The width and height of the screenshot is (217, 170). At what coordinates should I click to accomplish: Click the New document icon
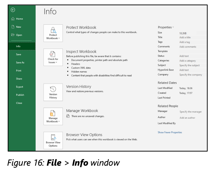13,27
